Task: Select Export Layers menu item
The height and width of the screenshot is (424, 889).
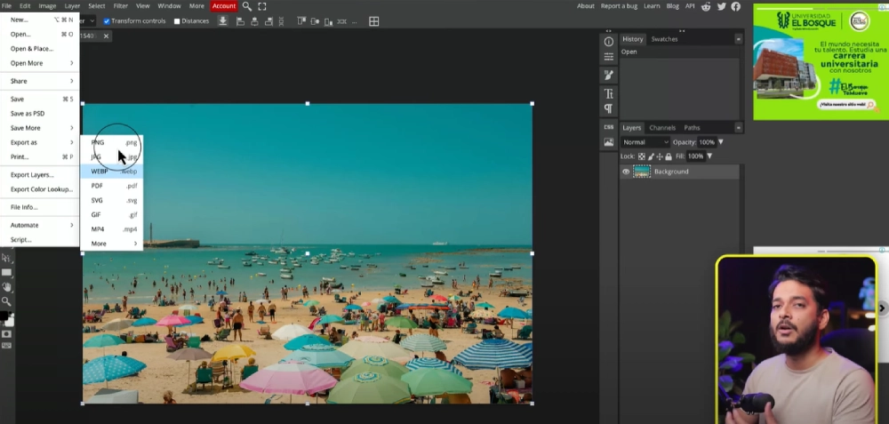Action: 40,174
